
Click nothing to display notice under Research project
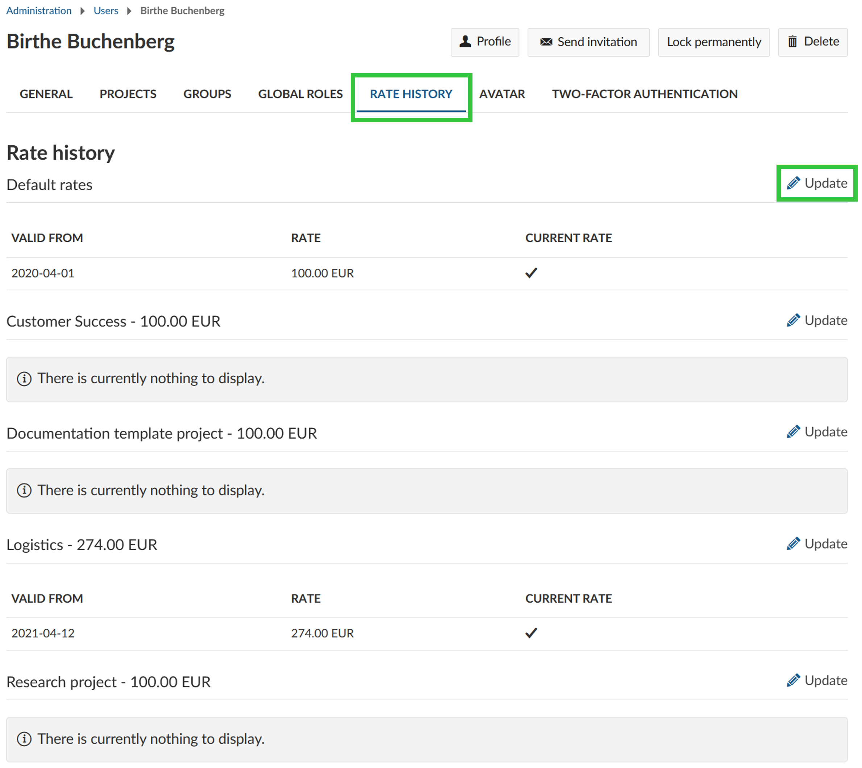click(427, 739)
